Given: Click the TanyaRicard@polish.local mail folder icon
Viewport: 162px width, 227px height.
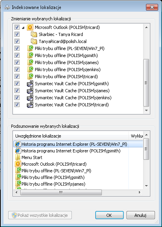Looking at the screenshot, I should 34,41.
